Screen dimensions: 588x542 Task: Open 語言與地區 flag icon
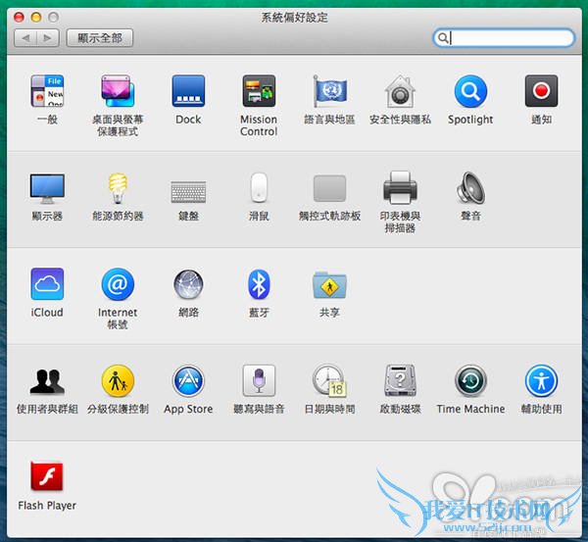[x=329, y=91]
